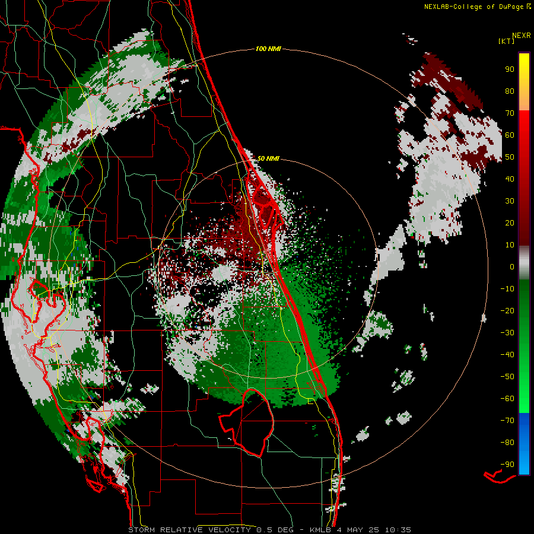Click the 100 NMI range ring label
534x534 pixels.
268,49
